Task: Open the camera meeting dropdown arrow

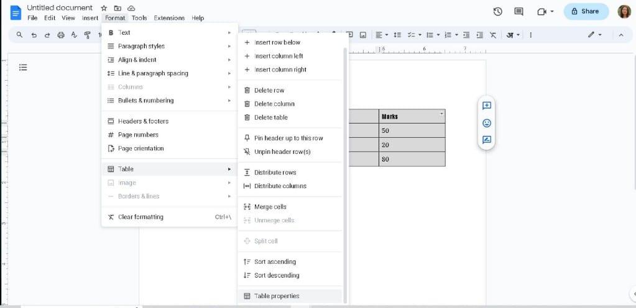Action: 552,12
